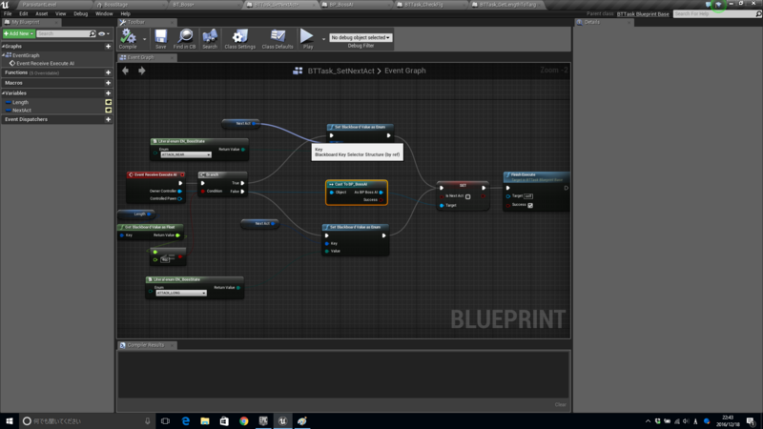Add a new event dispatcher with plus

108,119
